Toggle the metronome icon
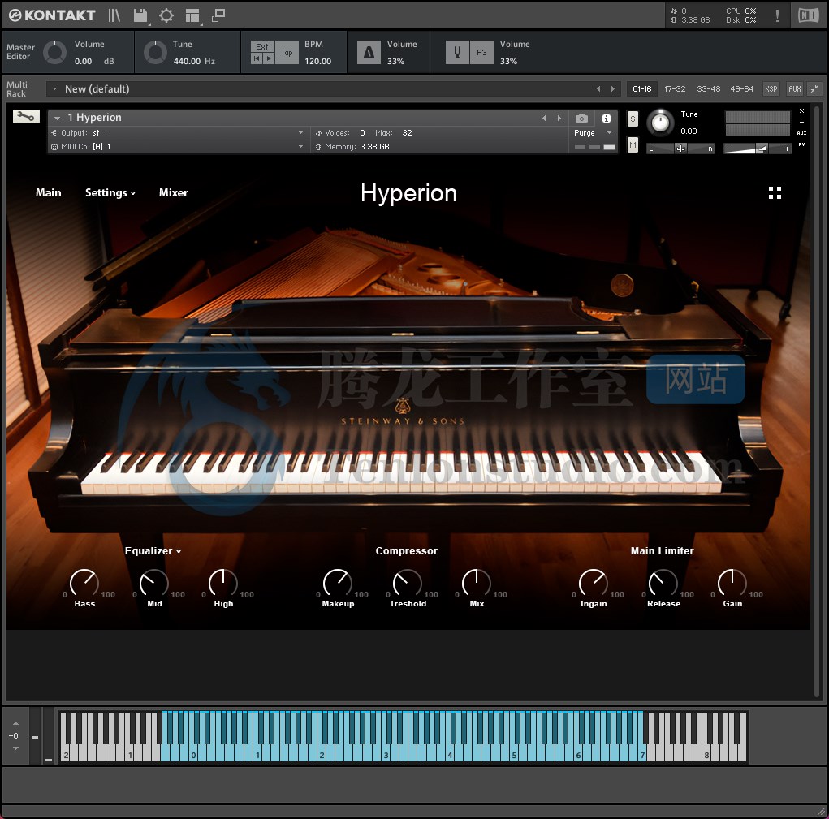829x819 pixels. [369, 52]
